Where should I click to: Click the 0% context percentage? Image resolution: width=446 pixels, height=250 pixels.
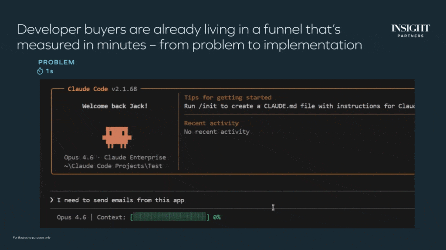tap(217, 217)
